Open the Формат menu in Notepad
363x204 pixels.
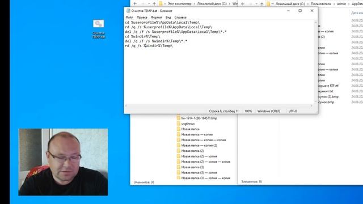[157, 18]
